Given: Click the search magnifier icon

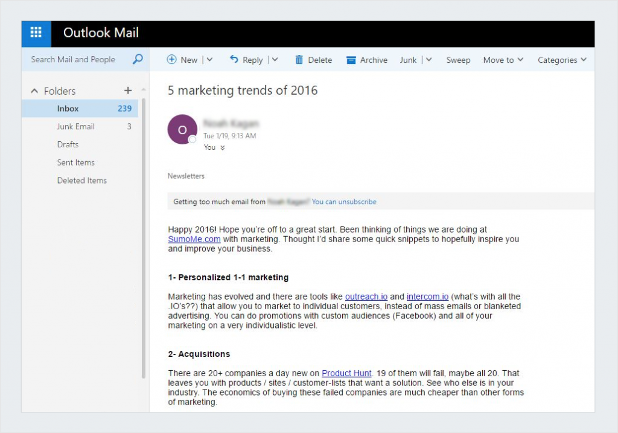Looking at the screenshot, I should [x=138, y=59].
